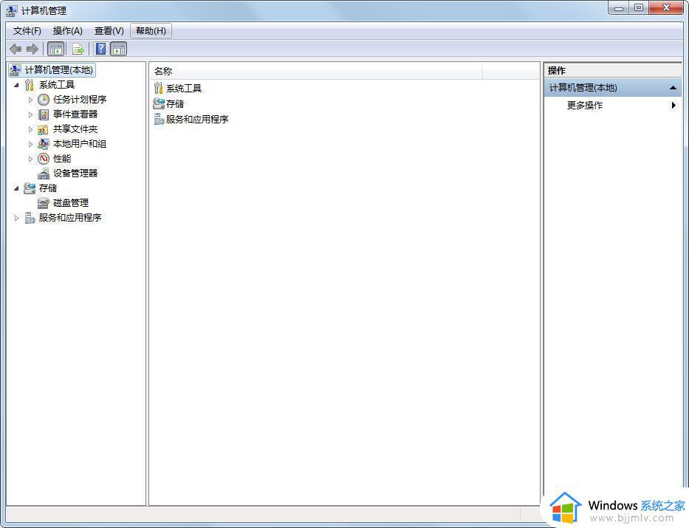
Task: Select 存储 label in left tree
Action: click(48, 188)
